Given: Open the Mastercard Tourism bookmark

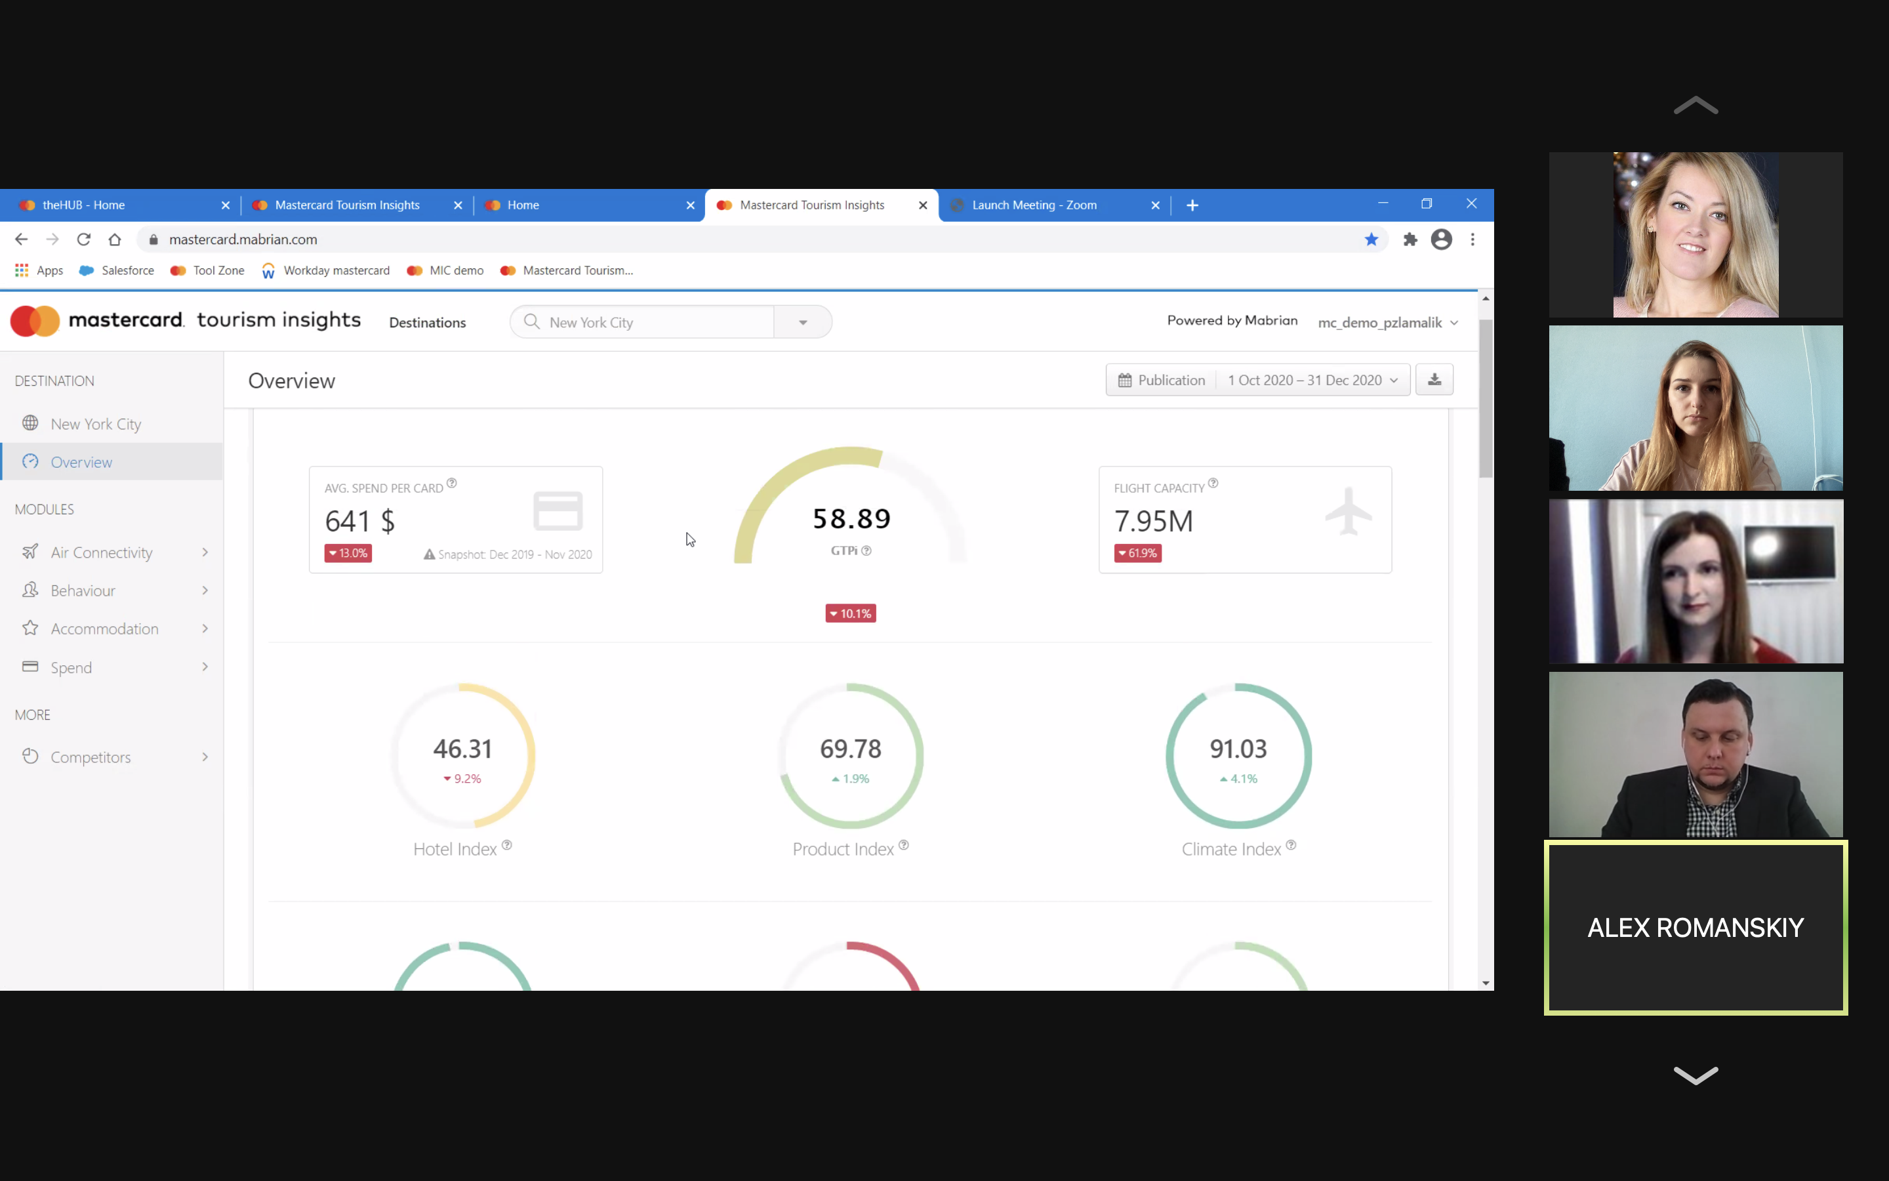Looking at the screenshot, I should click(x=567, y=270).
